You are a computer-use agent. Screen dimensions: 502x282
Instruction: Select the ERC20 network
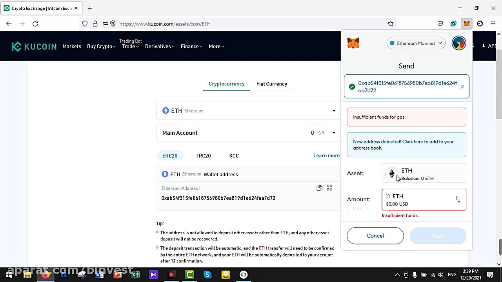coord(170,156)
